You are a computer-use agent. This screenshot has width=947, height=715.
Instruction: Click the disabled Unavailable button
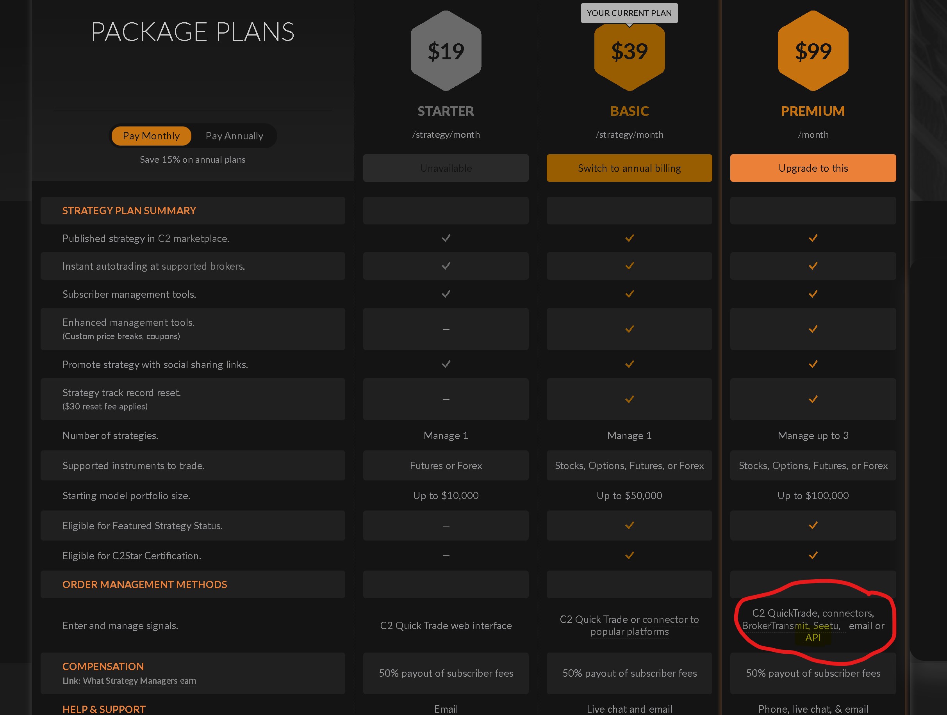tap(446, 168)
